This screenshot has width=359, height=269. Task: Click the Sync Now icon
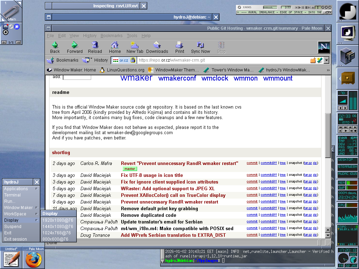201,47
